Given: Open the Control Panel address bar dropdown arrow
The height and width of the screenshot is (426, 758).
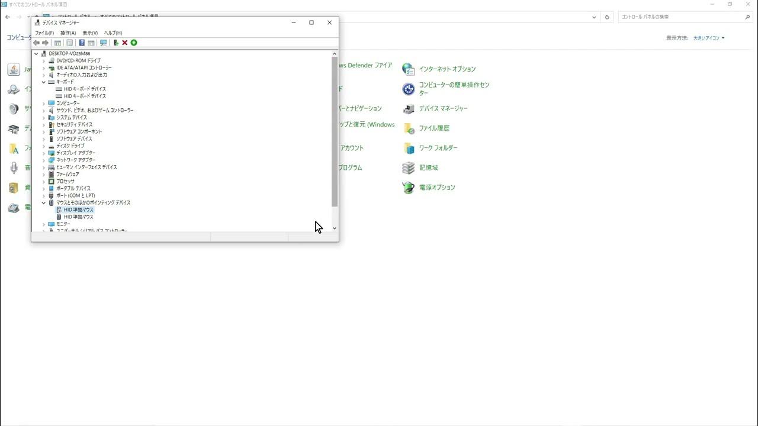Looking at the screenshot, I should coord(594,17).
